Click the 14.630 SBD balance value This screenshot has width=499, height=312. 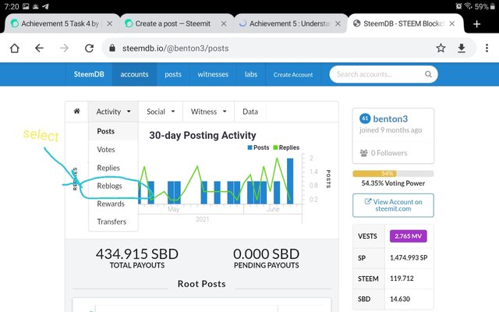[400, 299]
